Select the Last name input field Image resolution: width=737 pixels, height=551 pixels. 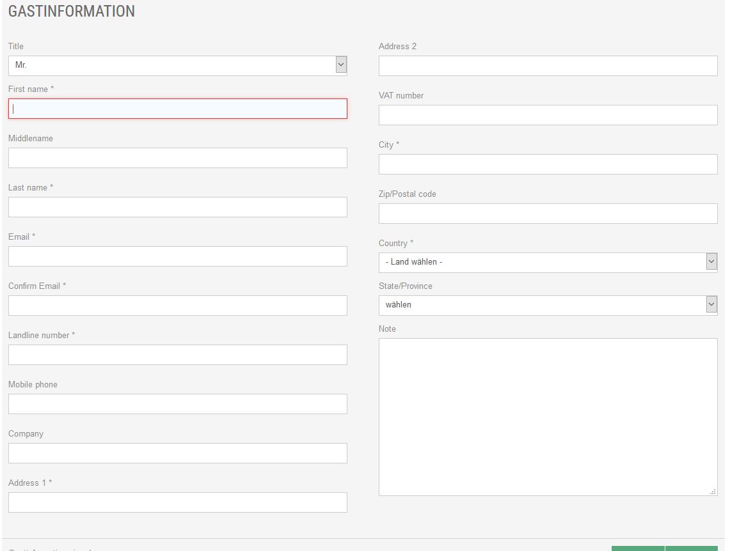177,207
